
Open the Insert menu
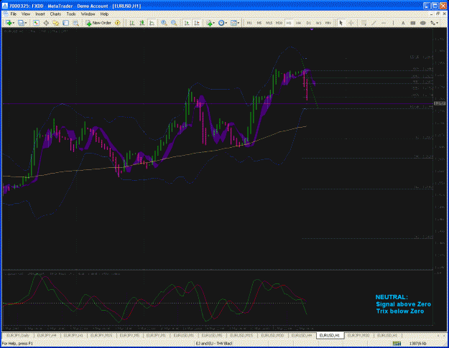[x=40, y=14]
